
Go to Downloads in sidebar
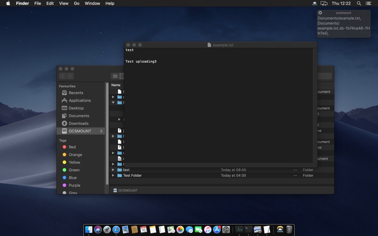coord(78,123)
